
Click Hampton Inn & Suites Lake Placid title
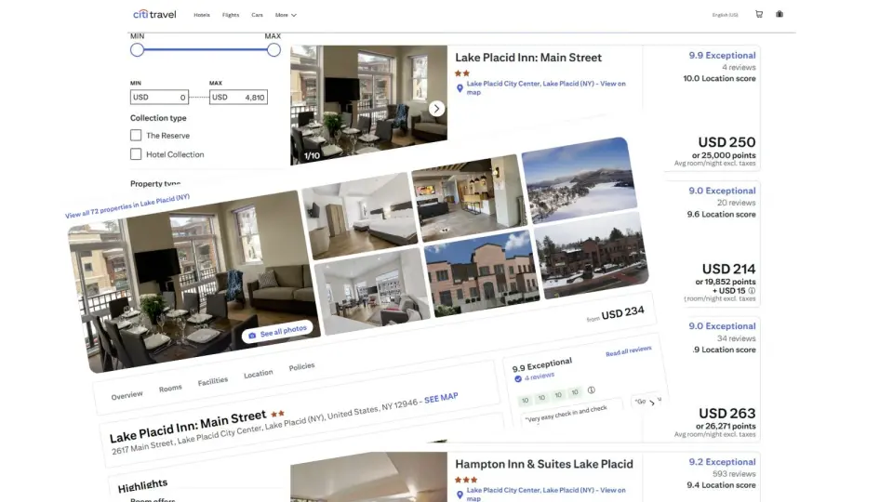(x=544, y=464)
